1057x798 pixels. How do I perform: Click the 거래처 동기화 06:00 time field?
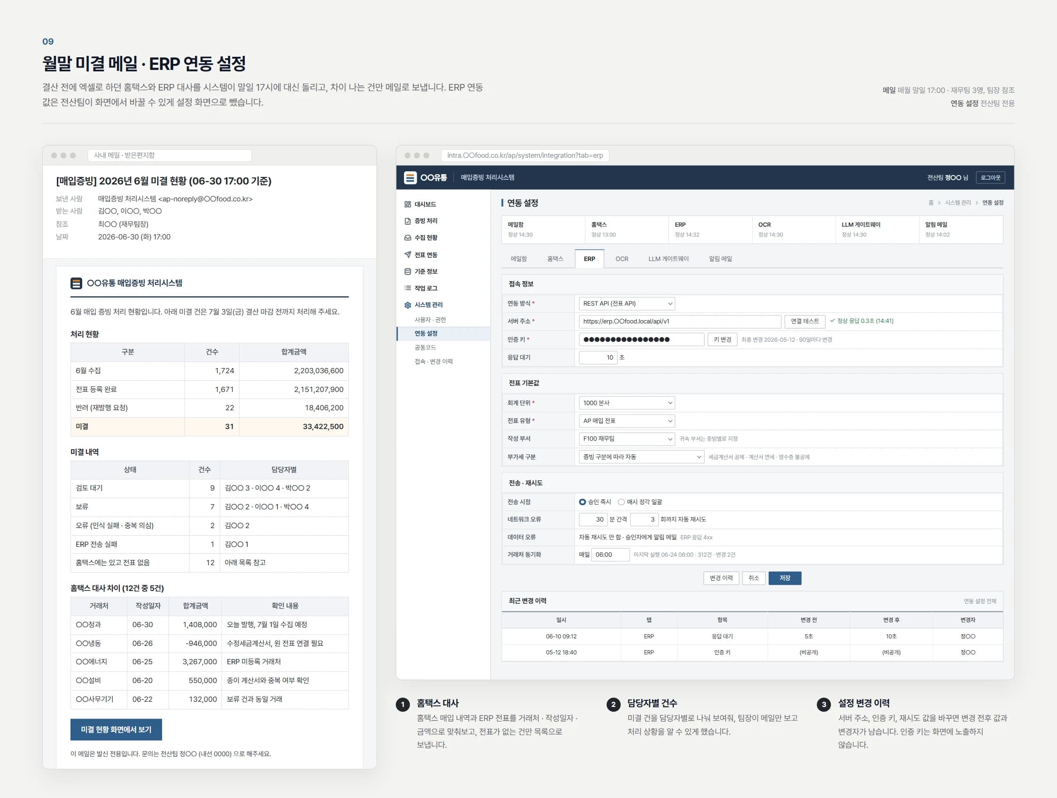[x=610, y=555]
